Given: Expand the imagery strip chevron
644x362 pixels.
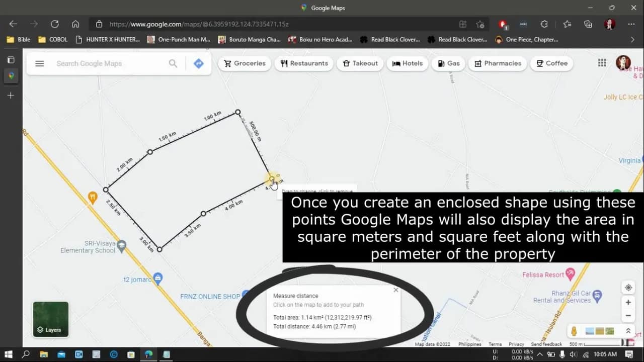Looking at the screenshot, I should [x=628, y=331].
